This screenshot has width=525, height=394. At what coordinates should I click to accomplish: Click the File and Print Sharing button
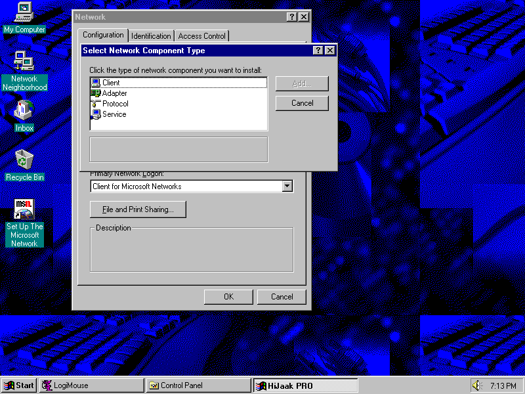(x=138, y=209)
